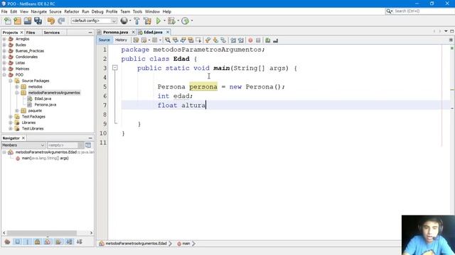Click the Shift Line Left icon
The width and height of the screenshot is (455, 255).
(x=233, y=40)
